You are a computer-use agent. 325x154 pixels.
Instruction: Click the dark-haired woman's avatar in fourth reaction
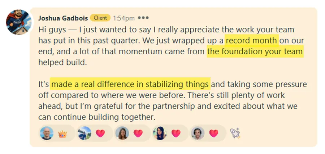click(160, 133)
